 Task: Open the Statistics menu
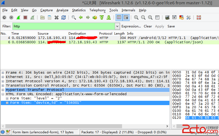pos(79,10)
